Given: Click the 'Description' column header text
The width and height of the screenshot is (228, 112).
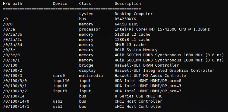Looking at the screenshot, I should point(128,4).
